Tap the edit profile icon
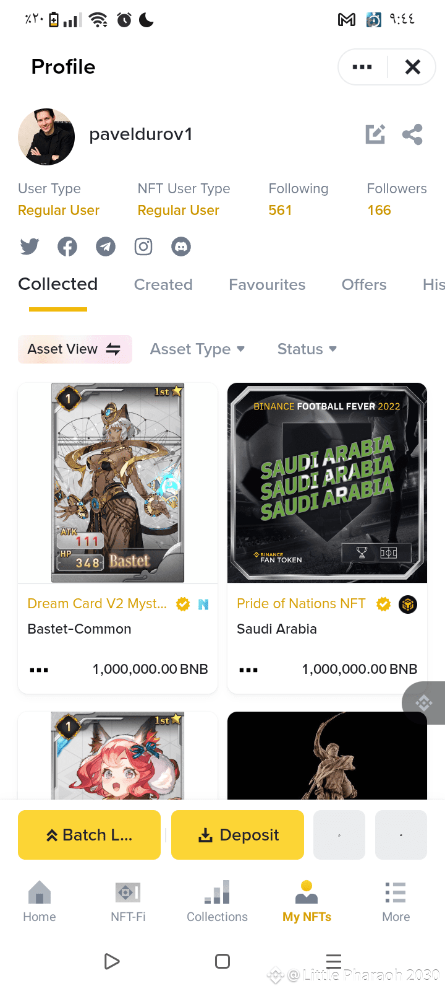 tap(375, 134)
